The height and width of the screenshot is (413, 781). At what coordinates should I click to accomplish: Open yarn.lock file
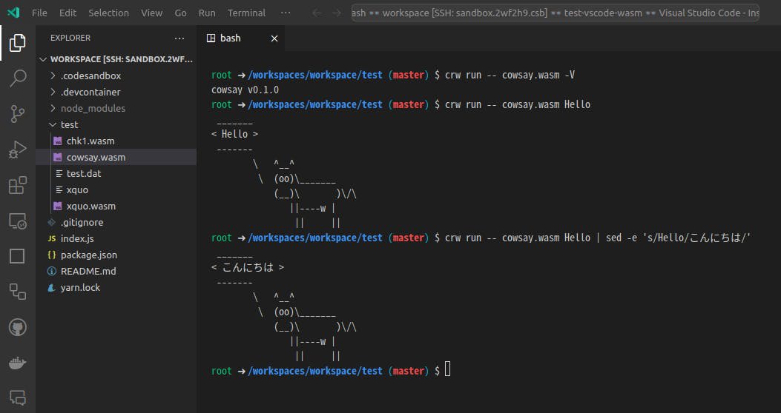pyautogui.click(x=116, y=287)
